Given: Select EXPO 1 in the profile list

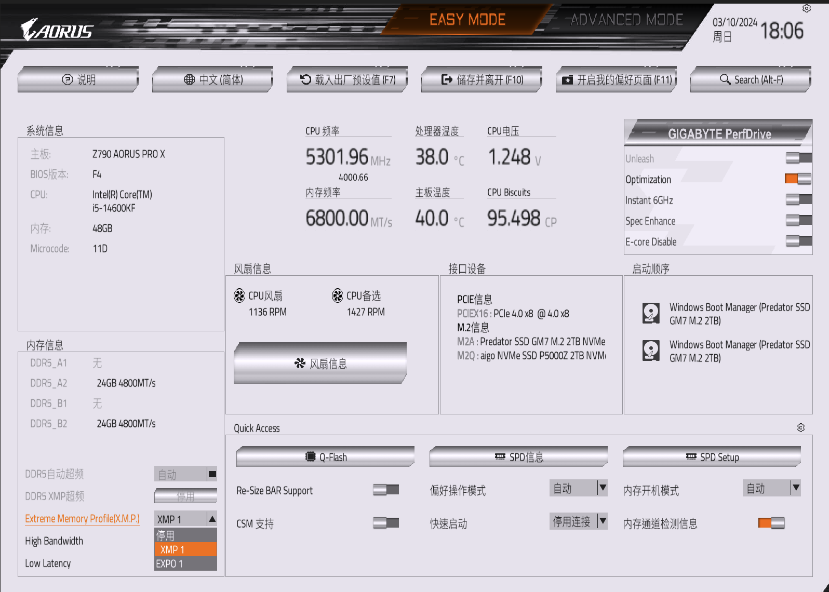Looking at the screenshot, I should 185,564.
